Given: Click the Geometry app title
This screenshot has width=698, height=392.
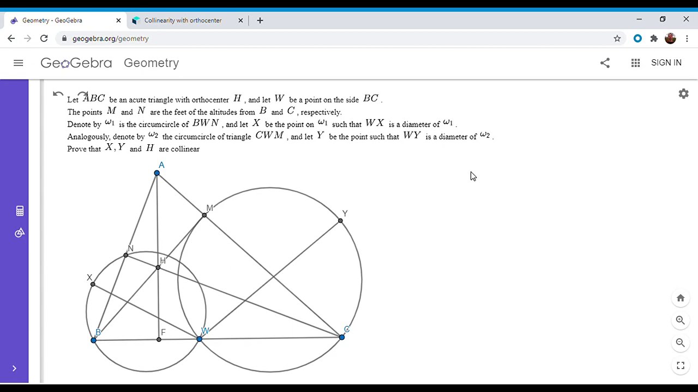Looking at the screenshot, I should pos(152,63).
